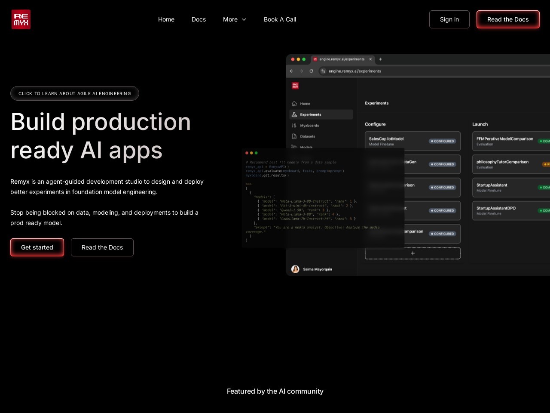
Task: Click the engine.remyx.ai/experiments address bar in the screenshot
Action: coord(434,71)
